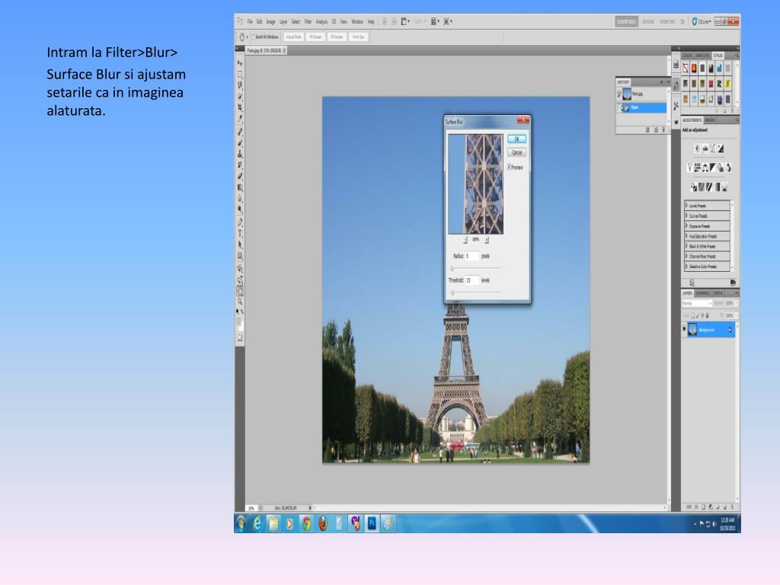Click the Windows Start button
Image resolution: width=780 pixels, height=585 pixels.
pos(241,523)
